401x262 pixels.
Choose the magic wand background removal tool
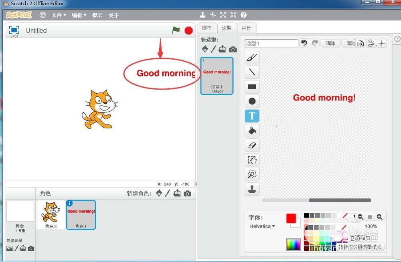point(252,174)
